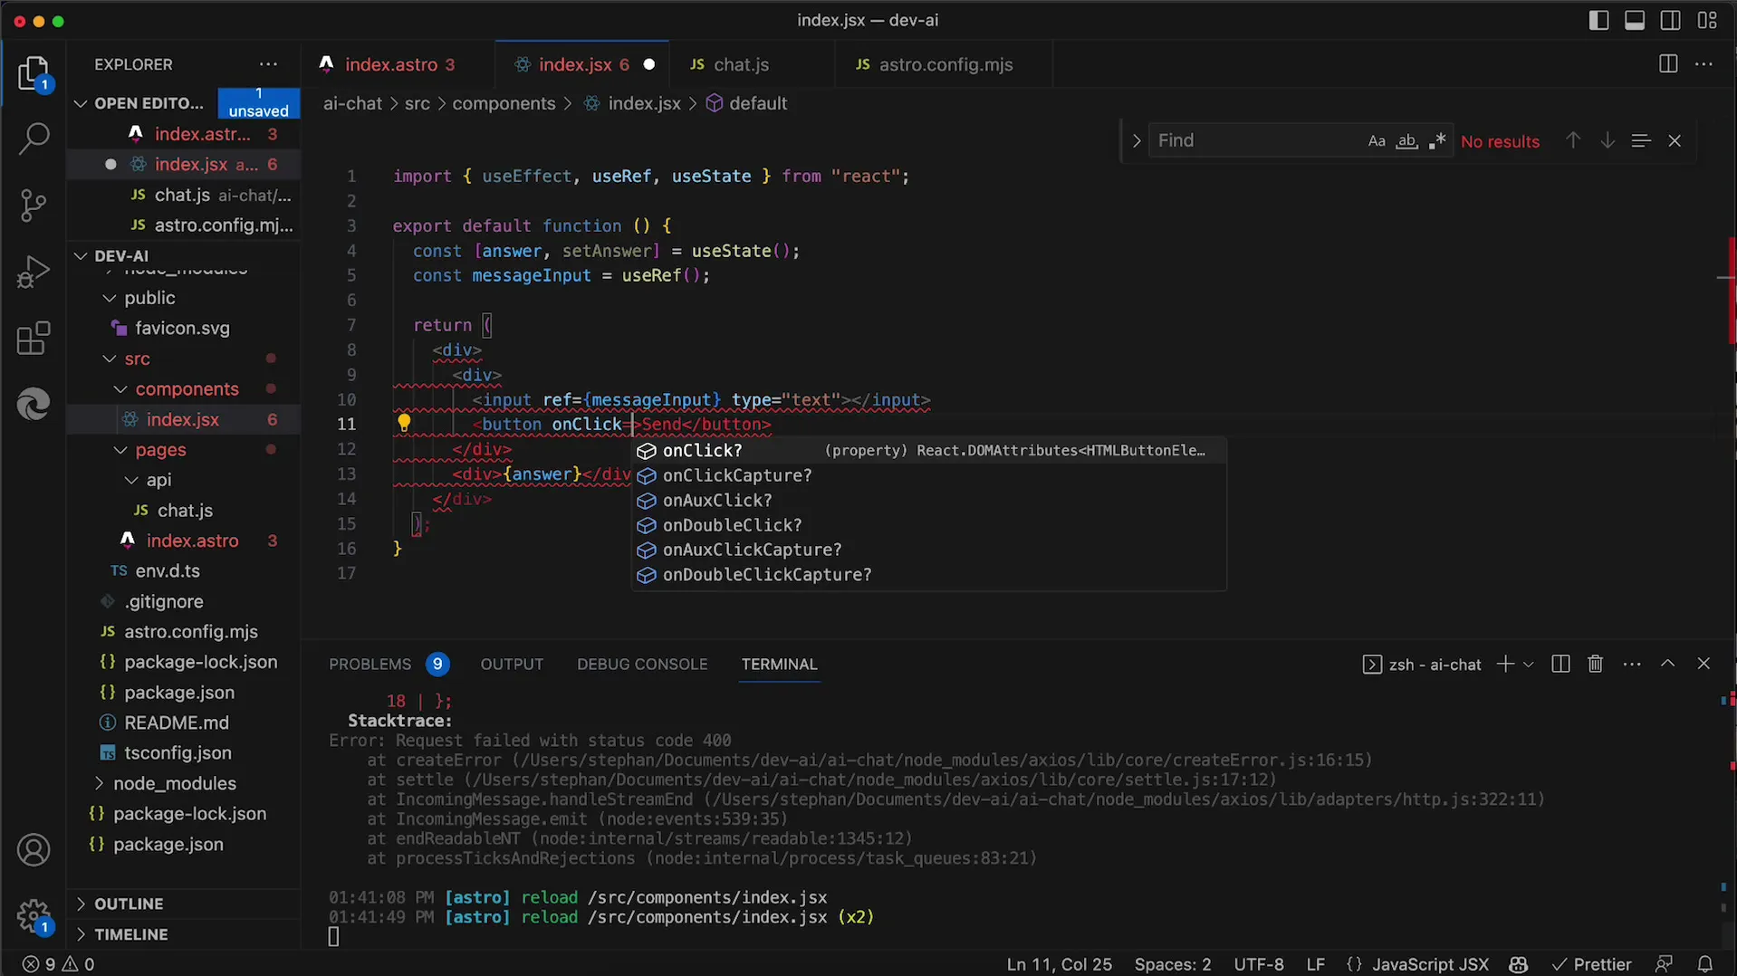Open terminal launch profile dropdown
The image size is (1737, 976).
tap(1528, 664)
